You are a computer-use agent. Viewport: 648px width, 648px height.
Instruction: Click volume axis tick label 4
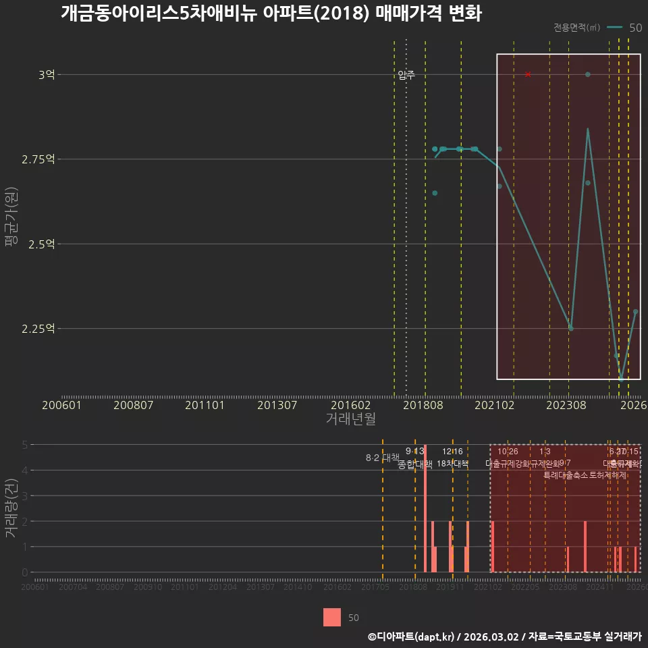pyautogui.click(x=25, y=470)
